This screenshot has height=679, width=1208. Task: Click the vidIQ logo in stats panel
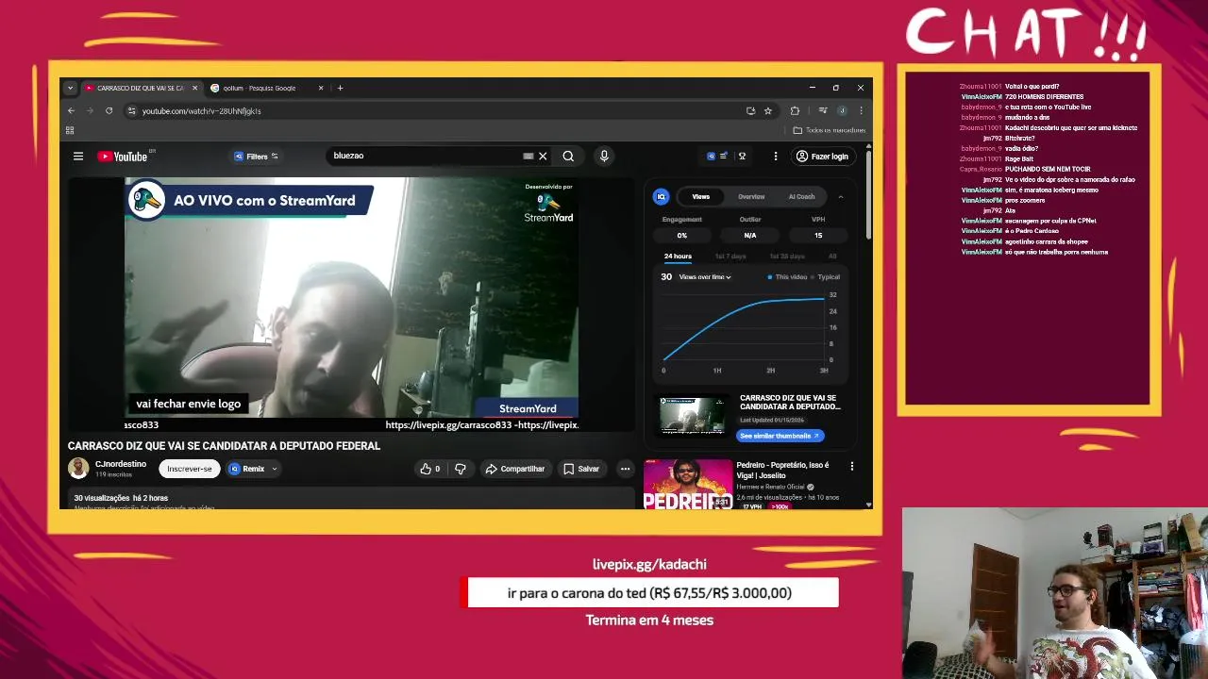tap(662, 196)
